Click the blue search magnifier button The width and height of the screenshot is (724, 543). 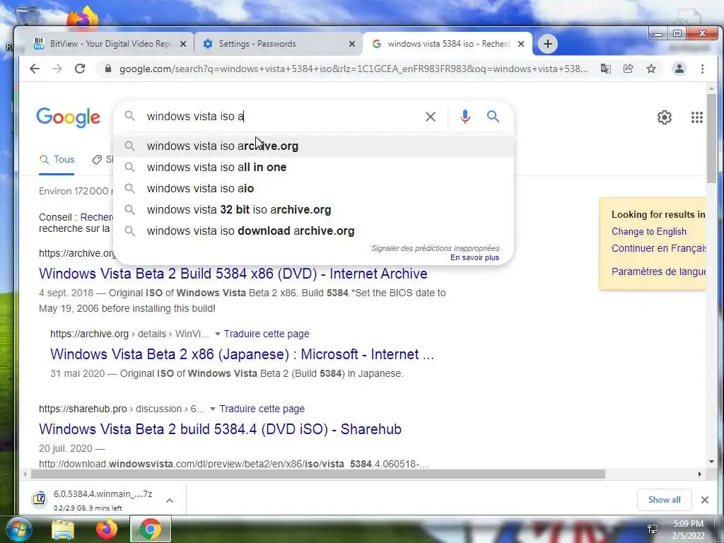click(x=493, y=117)
